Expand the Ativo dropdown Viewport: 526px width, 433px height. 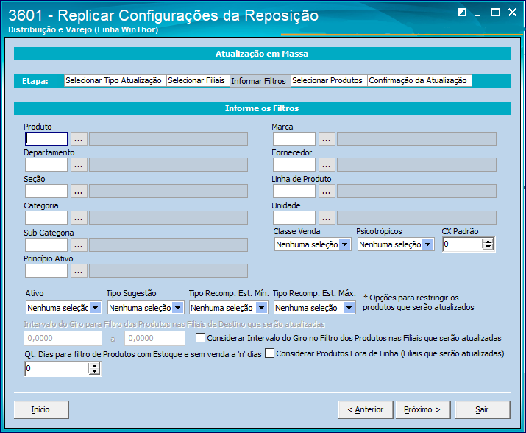coord(96,308)
